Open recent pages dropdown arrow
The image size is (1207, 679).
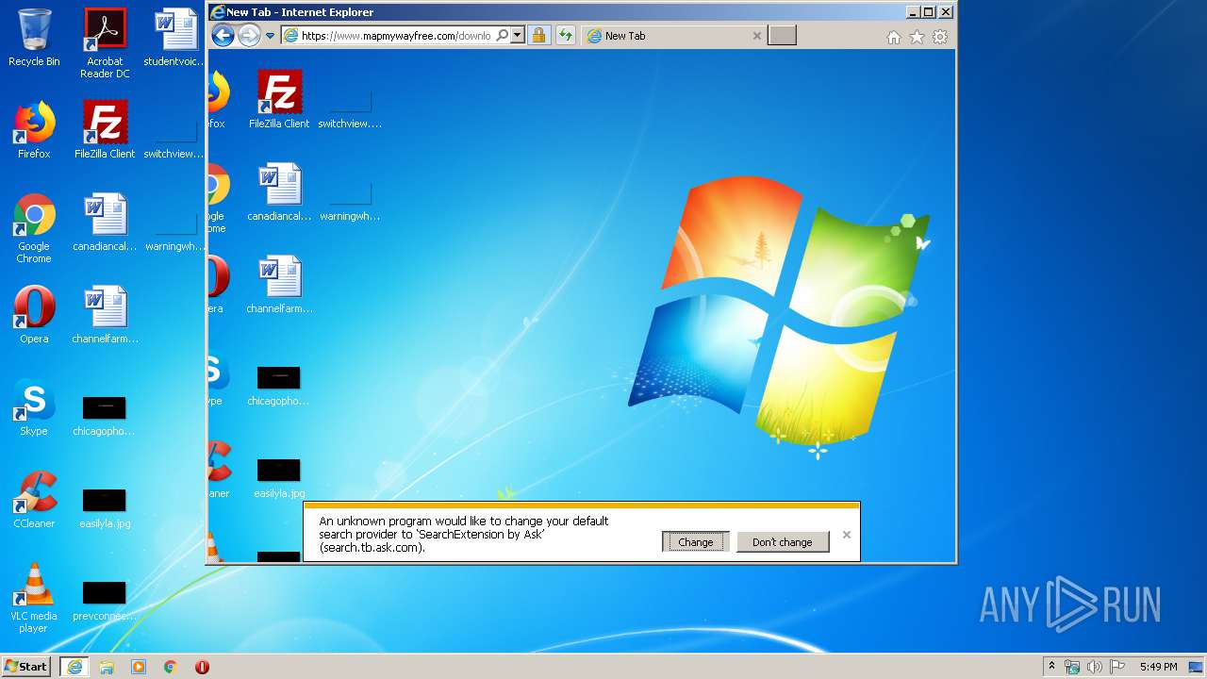270,36
